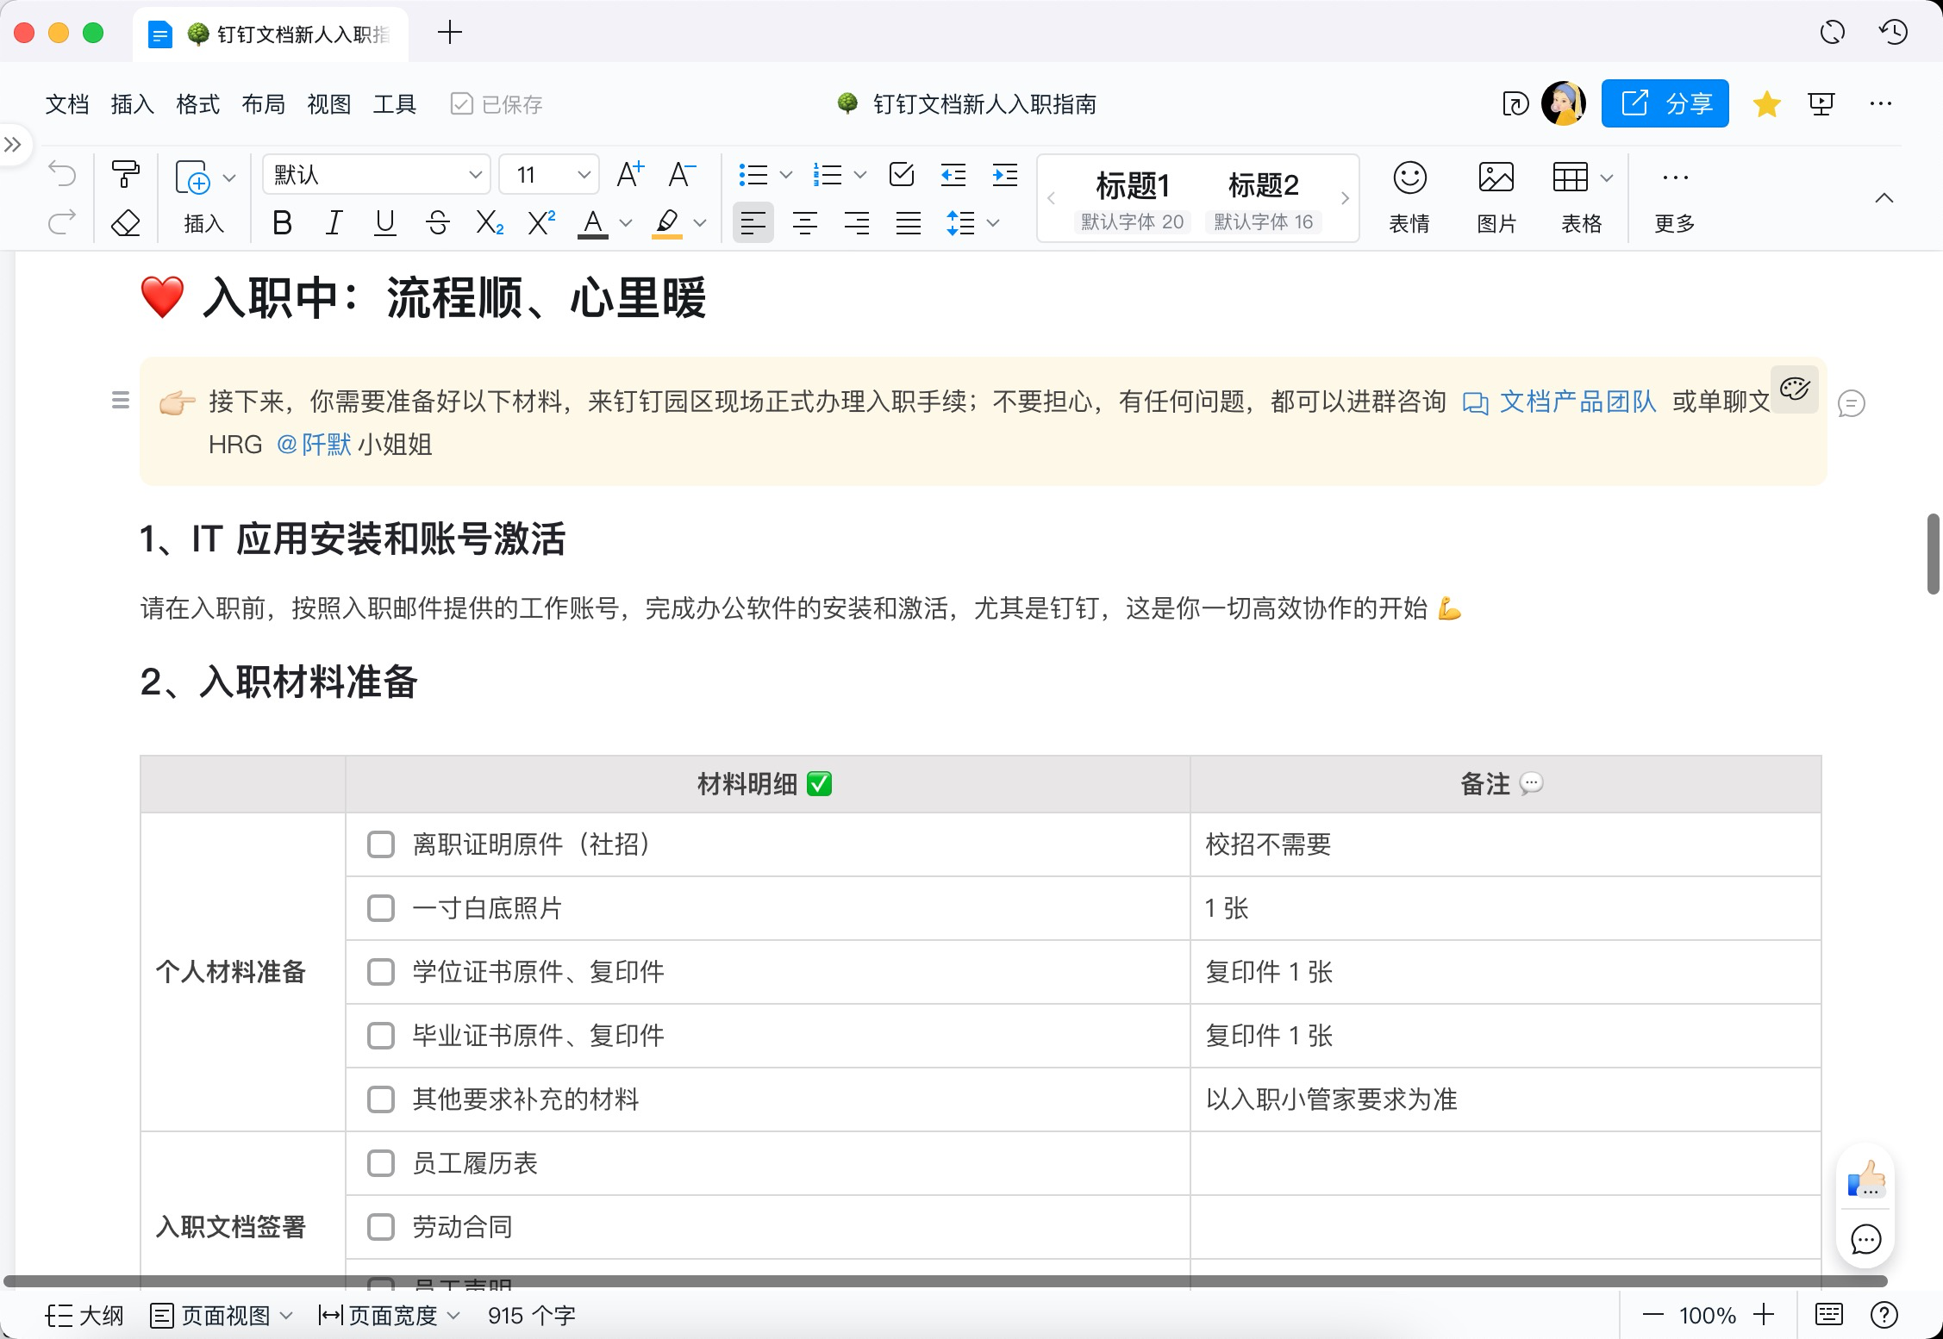Check the 离职证明原件 checkbox
Viewport: 1943px width, 1339px height.
point(380,844)
